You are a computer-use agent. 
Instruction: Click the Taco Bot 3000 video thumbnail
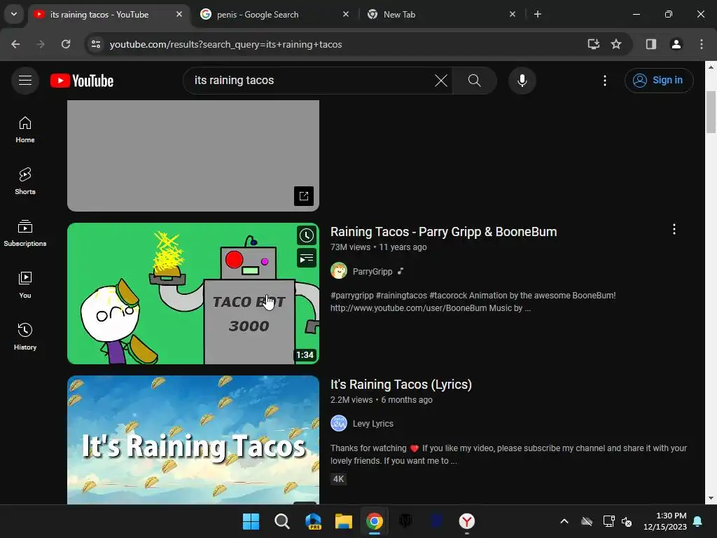tap(193, 294)
